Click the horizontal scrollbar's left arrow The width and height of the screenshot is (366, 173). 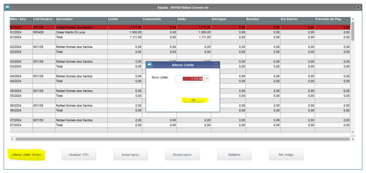tap(12, 139)
